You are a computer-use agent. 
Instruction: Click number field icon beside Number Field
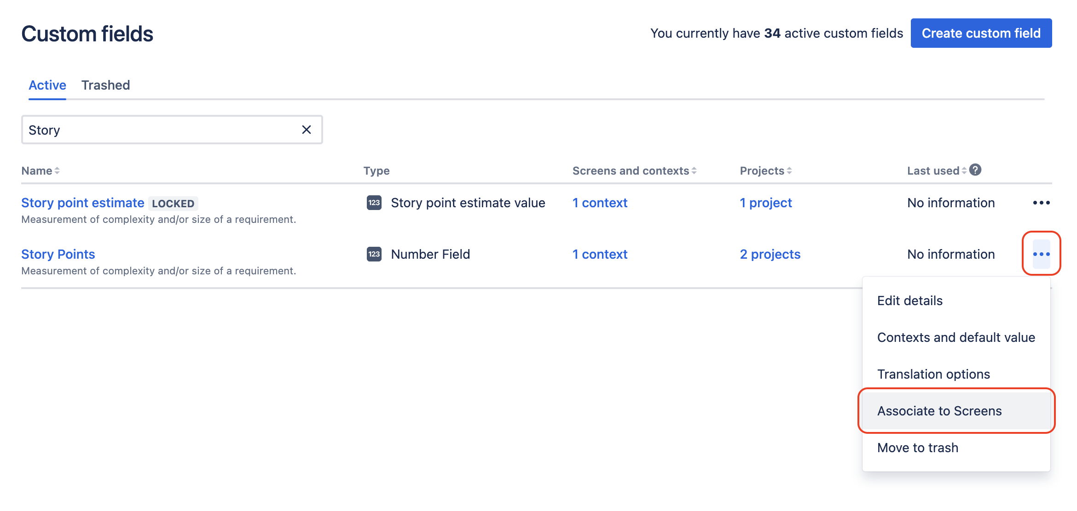(x=374, y=254)
